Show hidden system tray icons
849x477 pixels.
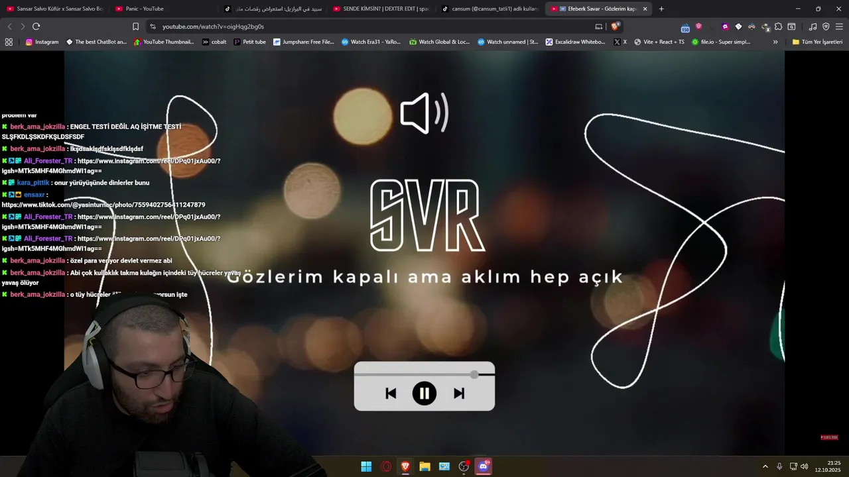click(765, 466)
